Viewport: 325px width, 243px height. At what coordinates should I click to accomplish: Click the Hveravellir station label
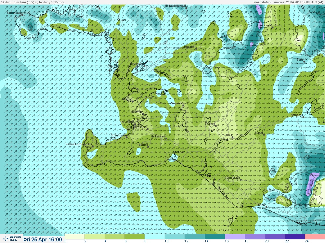pyautogui.click(x=264, y=25)
